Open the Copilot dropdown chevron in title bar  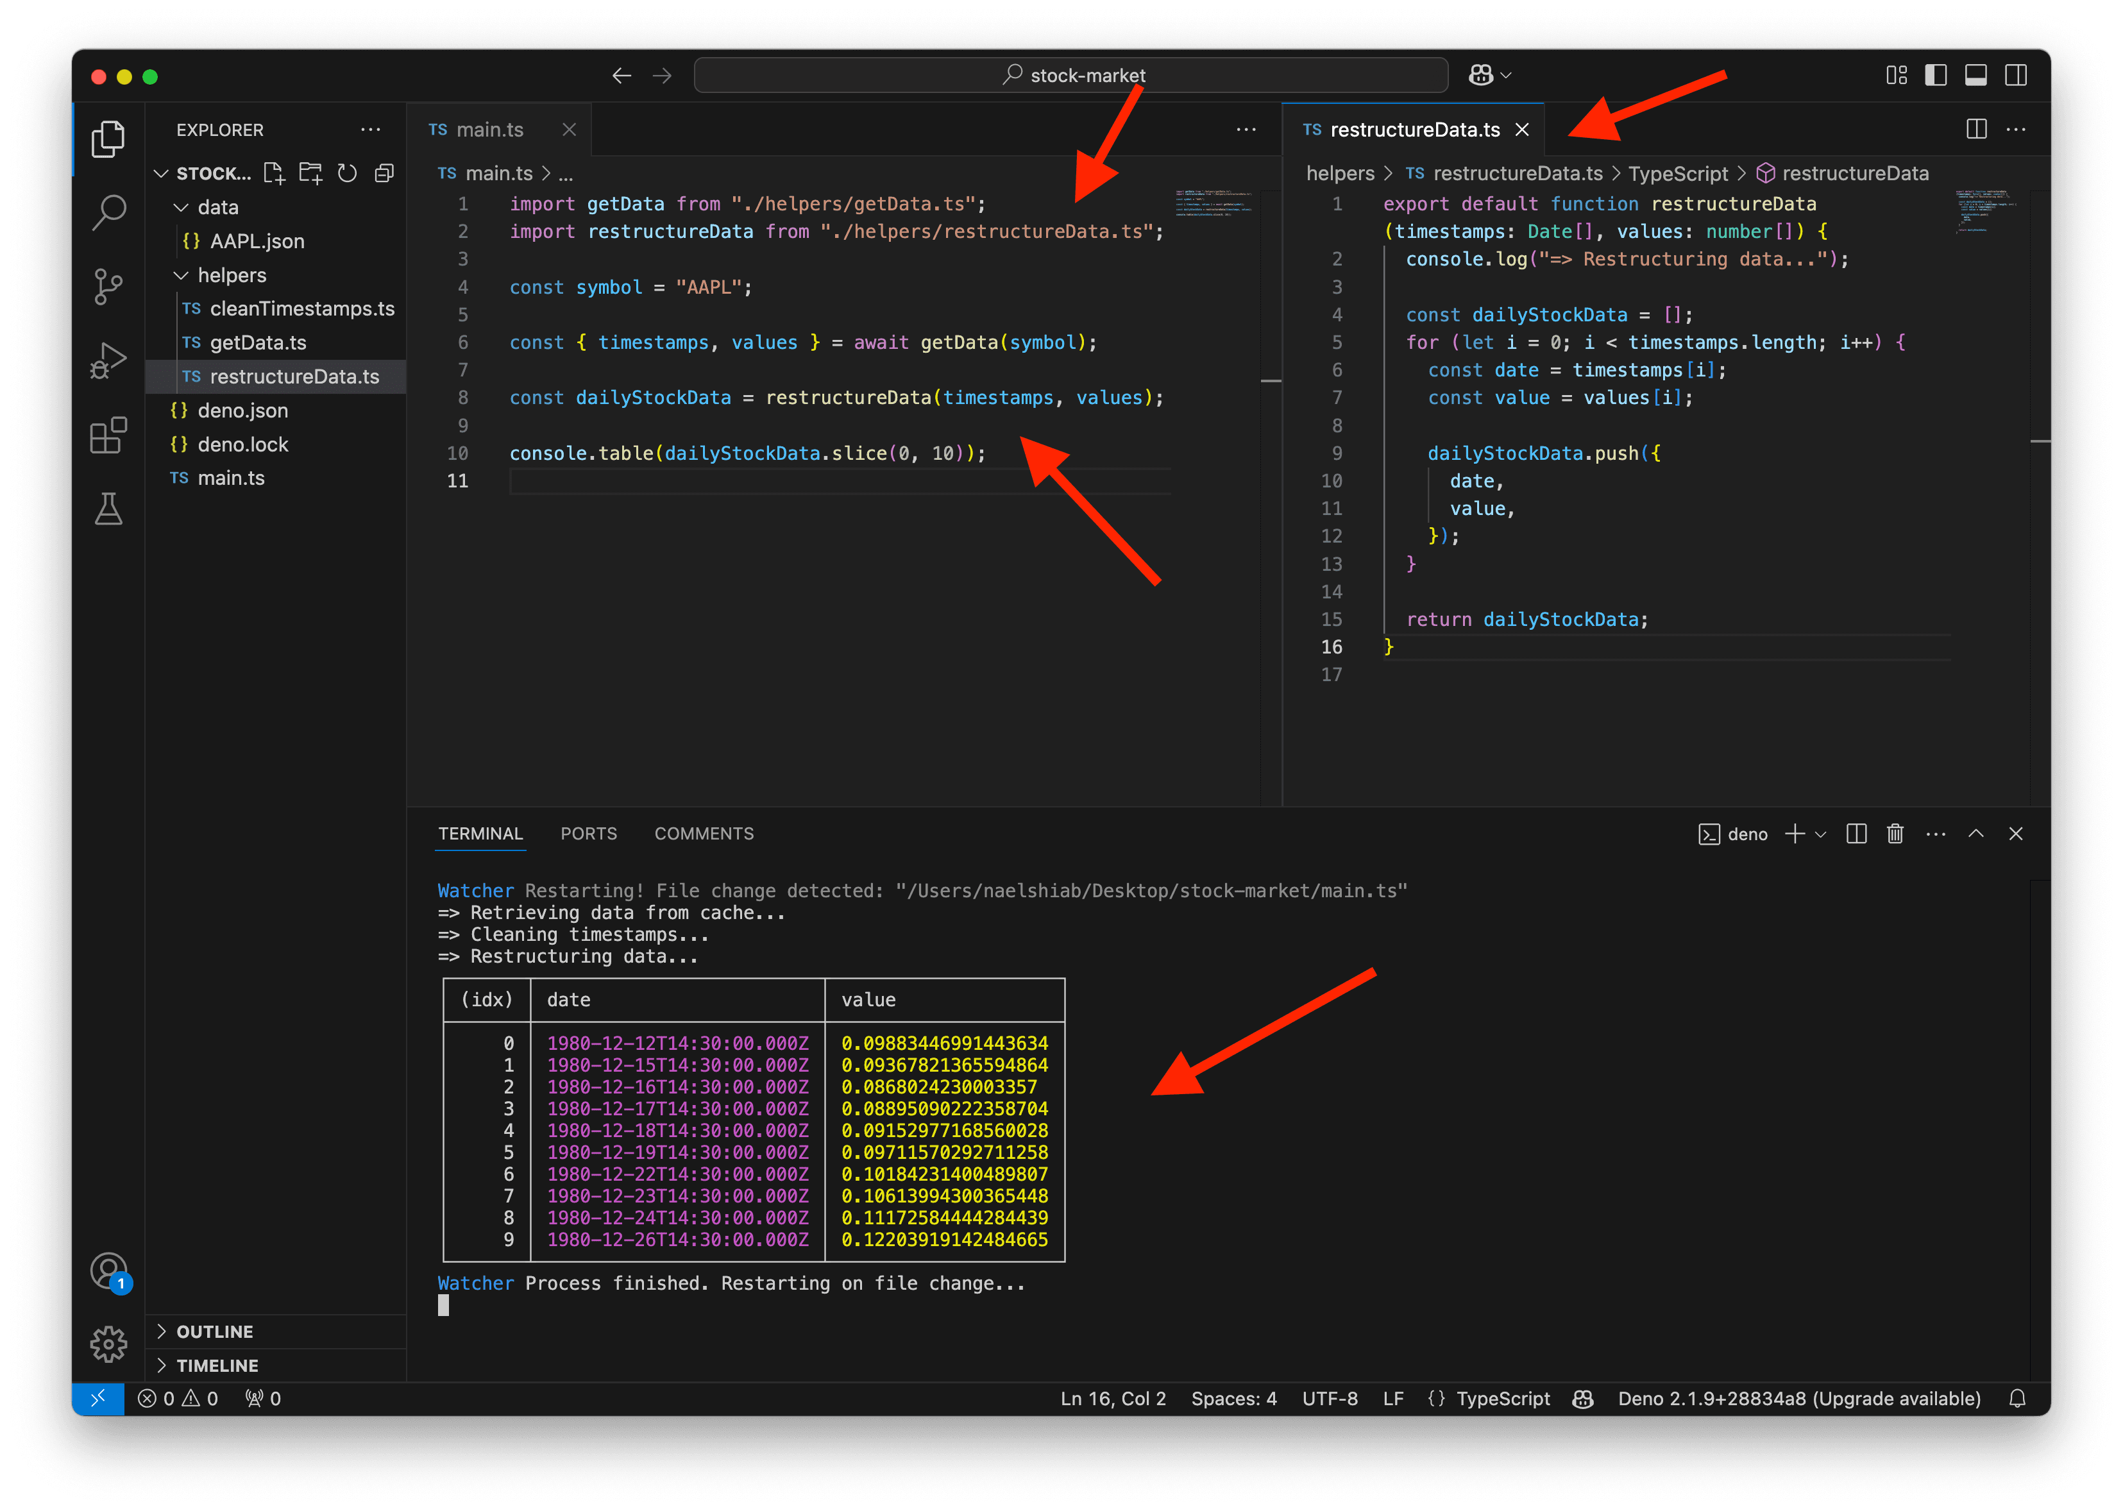click(1507, 76)
